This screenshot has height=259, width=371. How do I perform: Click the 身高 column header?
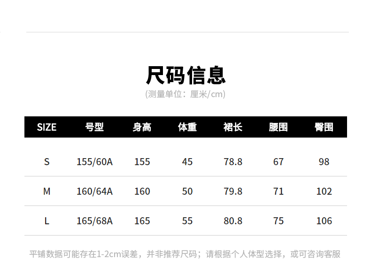(142, 127)
